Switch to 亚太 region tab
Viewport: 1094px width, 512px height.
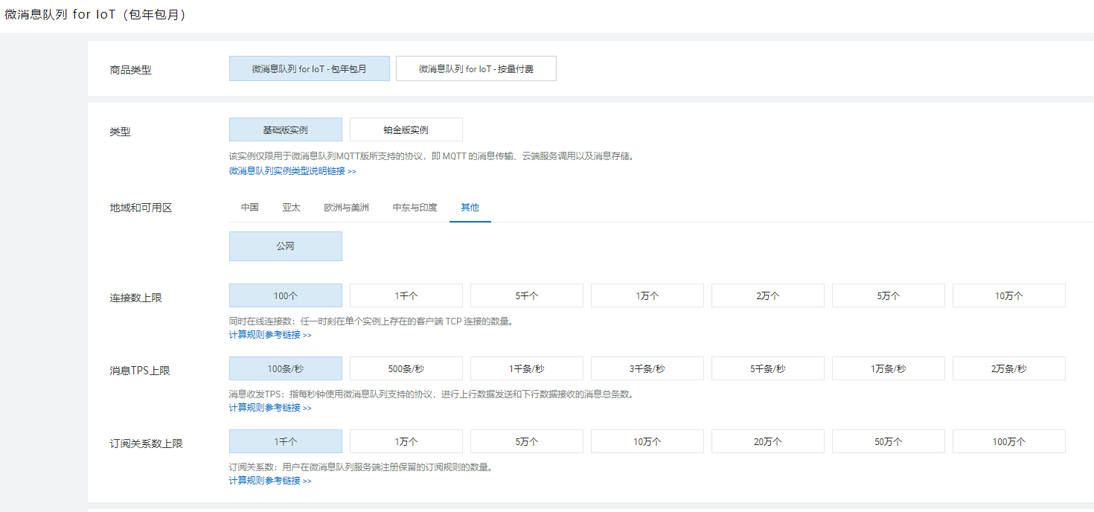(x=292, y=208)
